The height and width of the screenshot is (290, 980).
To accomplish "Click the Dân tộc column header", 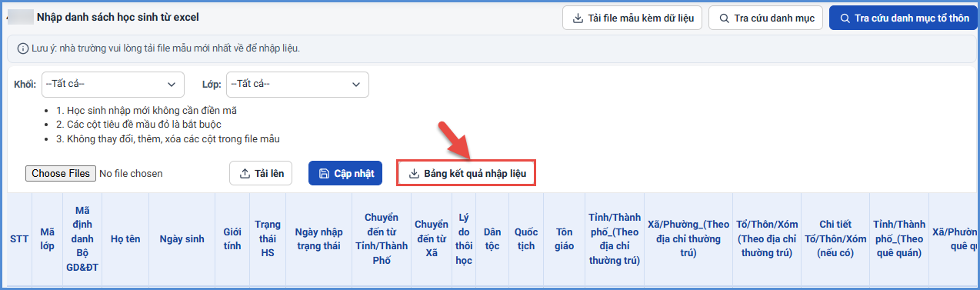I will pyautogui.click(x=492, y=239).
